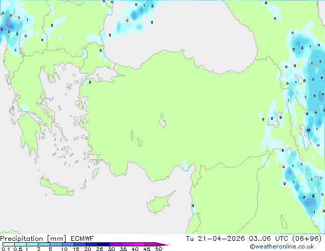This screenshot has height=251, width=325.
Task: Click the date "Tu 21-04-2026"
Action: click(215, 239)
